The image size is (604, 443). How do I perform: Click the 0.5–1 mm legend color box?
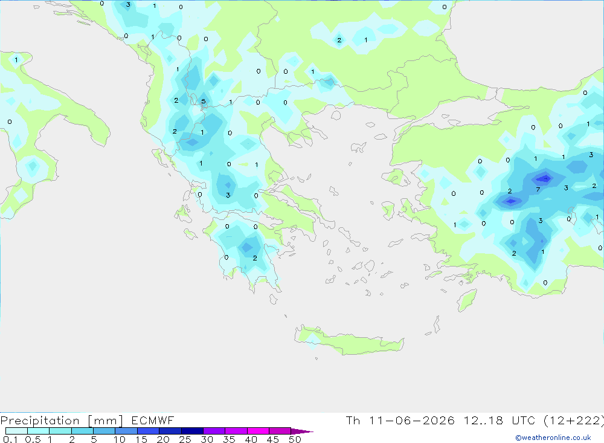click(39, 431)
